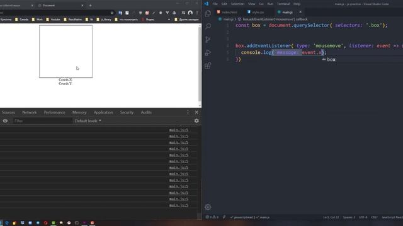Open the View menu in VS Code
The width and height of the screenshot is (403, 226).
pos(252,4)
